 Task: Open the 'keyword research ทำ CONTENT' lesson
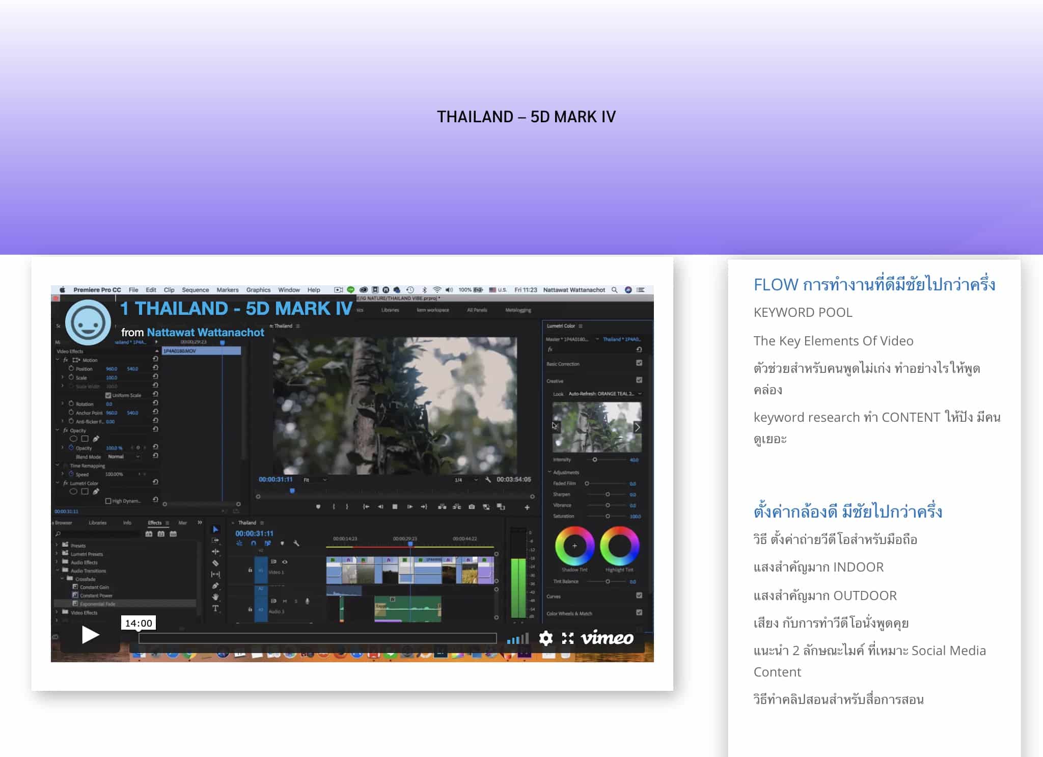(877, 427)
